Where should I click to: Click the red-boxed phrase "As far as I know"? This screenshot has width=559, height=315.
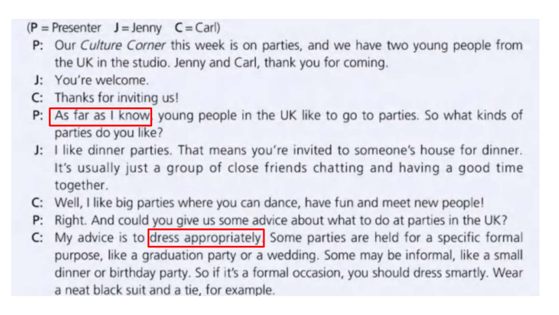101,116
